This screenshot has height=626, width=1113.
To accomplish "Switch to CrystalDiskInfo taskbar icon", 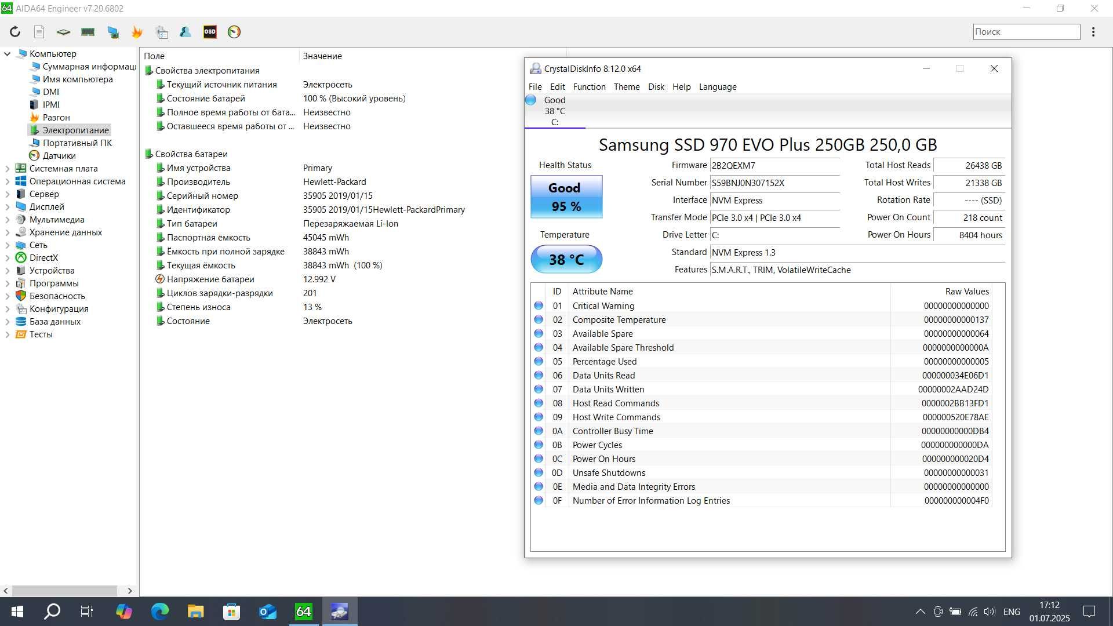I will coord(340,612).
